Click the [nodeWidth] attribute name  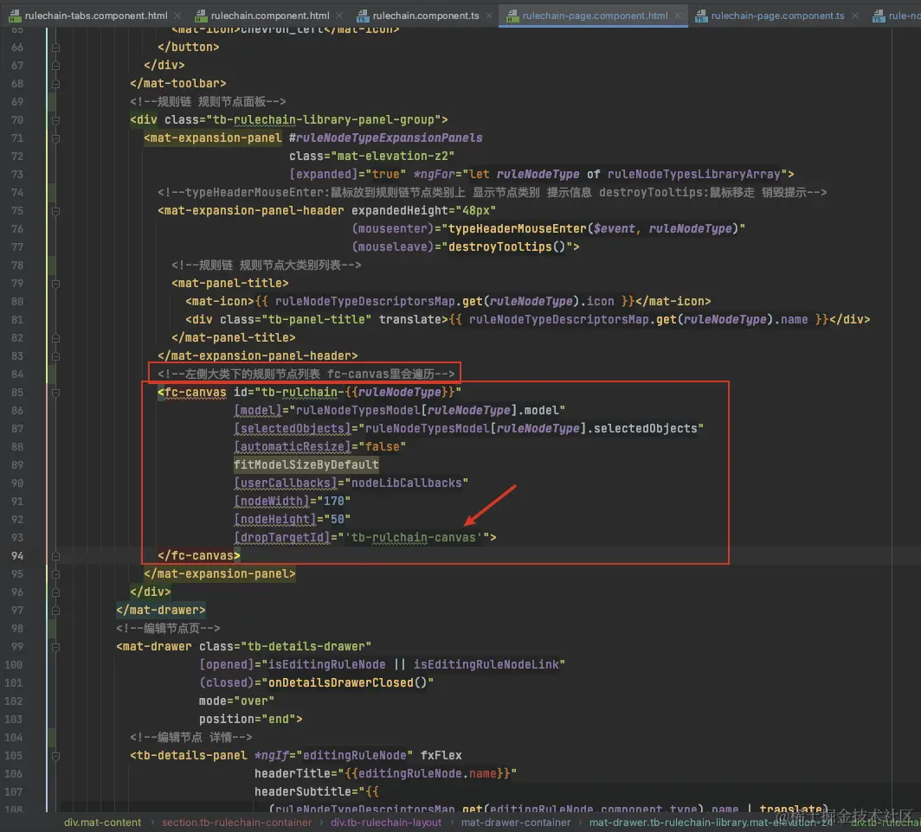[272, 501]
